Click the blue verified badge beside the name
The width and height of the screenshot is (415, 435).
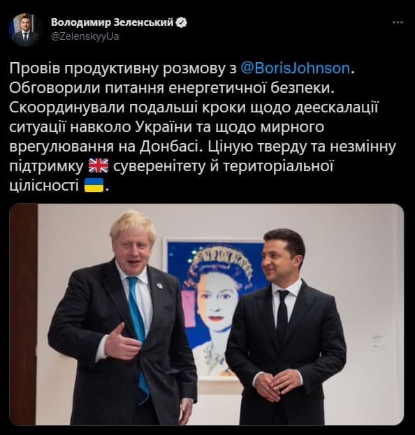(182, 22)
